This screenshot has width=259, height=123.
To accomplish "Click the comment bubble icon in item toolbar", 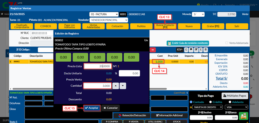I will pyautogui.click(x=191, y=50).
